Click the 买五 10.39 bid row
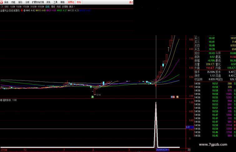This screenshot has width=236, height=152. 215,49
